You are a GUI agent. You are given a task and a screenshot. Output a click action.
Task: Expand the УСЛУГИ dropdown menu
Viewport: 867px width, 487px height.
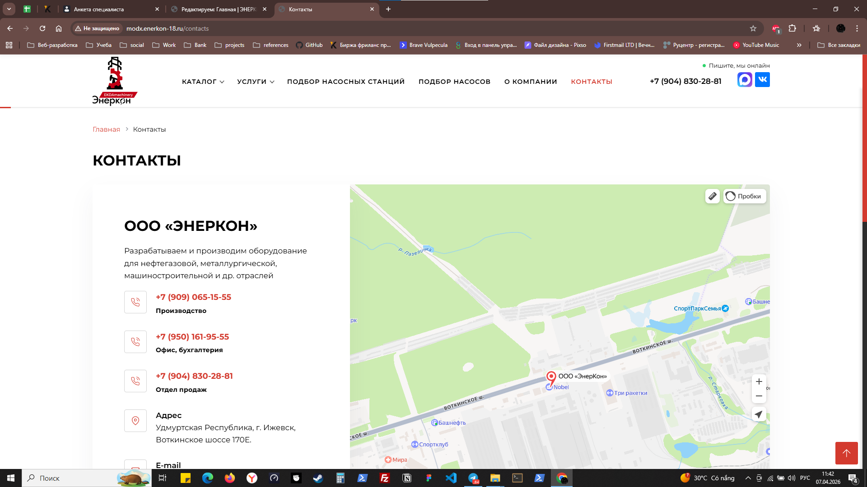pos(256,82)
